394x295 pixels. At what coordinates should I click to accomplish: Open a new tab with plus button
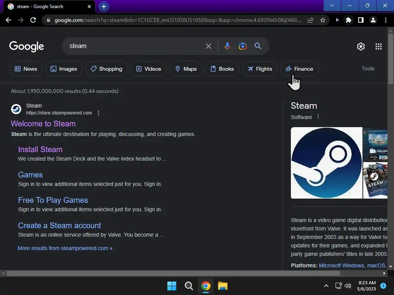[x=104, y=7]
